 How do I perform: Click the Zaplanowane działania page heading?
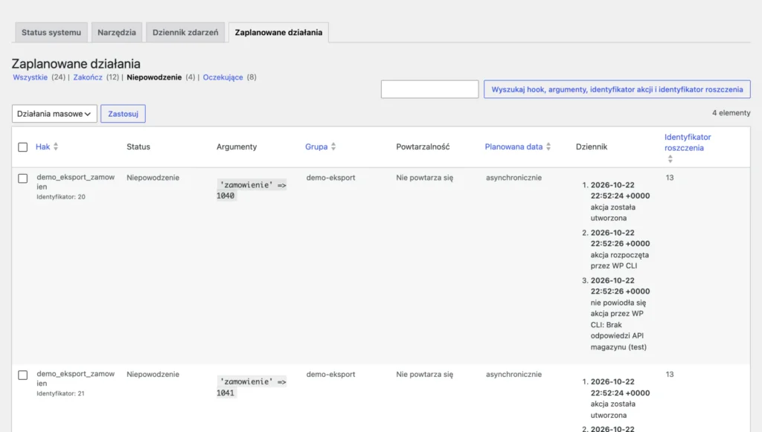tap(76, 64)
